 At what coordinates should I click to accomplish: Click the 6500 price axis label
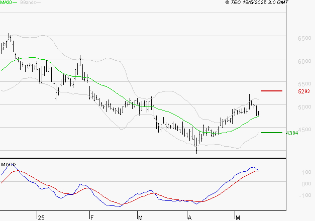pos(304,38)
